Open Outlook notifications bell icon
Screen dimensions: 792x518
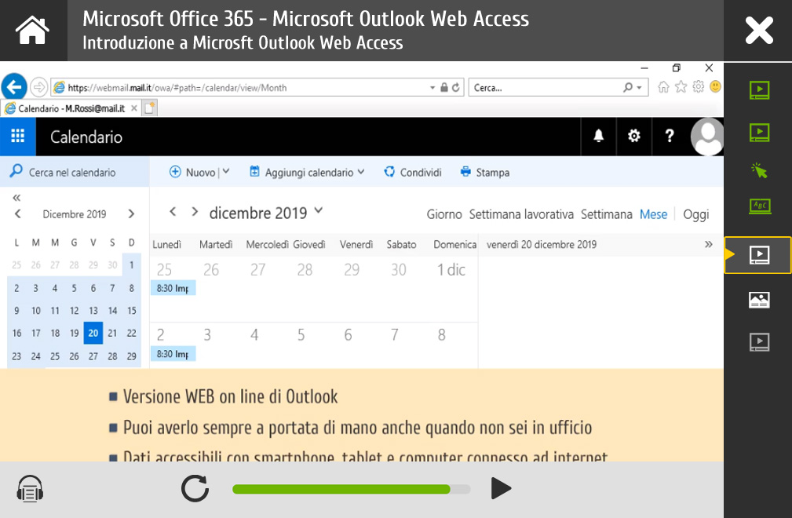[599, 136]
